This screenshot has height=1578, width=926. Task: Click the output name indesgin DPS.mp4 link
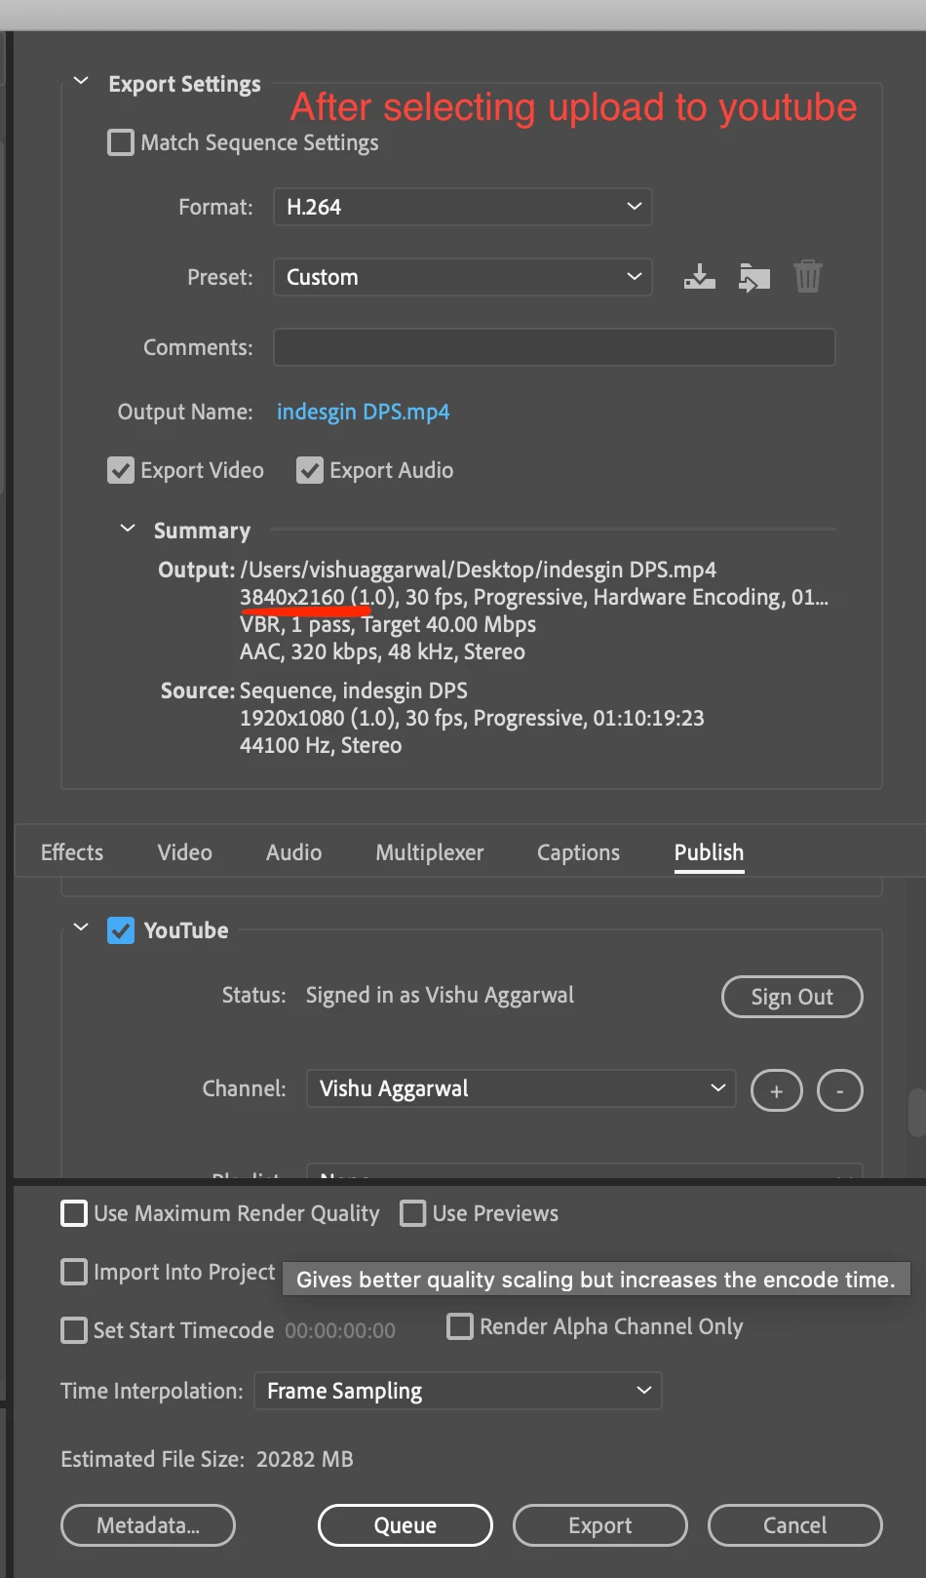click(363, 412)
